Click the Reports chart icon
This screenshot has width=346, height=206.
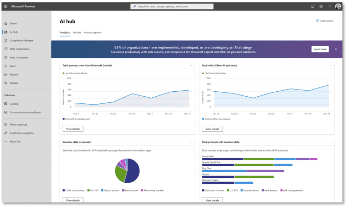6,74
